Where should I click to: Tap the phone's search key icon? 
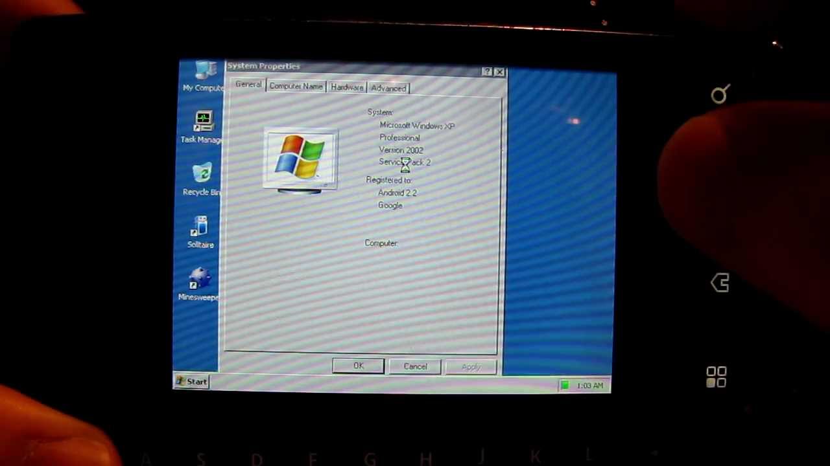coord(720,95)
